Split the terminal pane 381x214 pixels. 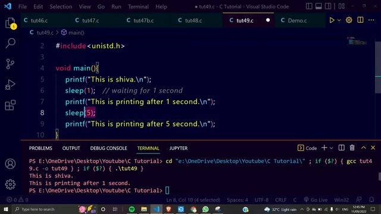[x=341, y=148]
